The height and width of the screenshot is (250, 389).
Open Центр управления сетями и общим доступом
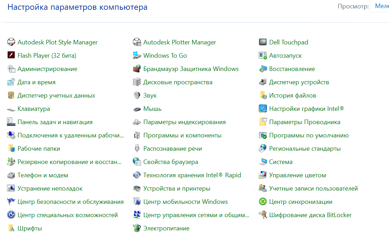196,215
